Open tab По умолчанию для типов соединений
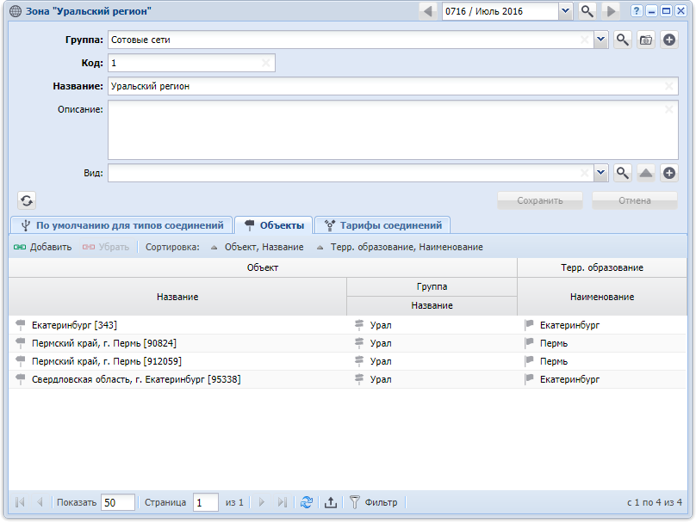The width and height of the screenshot is (696, 522). (121, 225)
